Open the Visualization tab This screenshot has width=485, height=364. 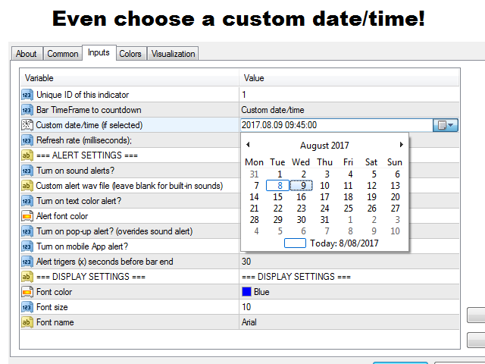coord(174,54)
